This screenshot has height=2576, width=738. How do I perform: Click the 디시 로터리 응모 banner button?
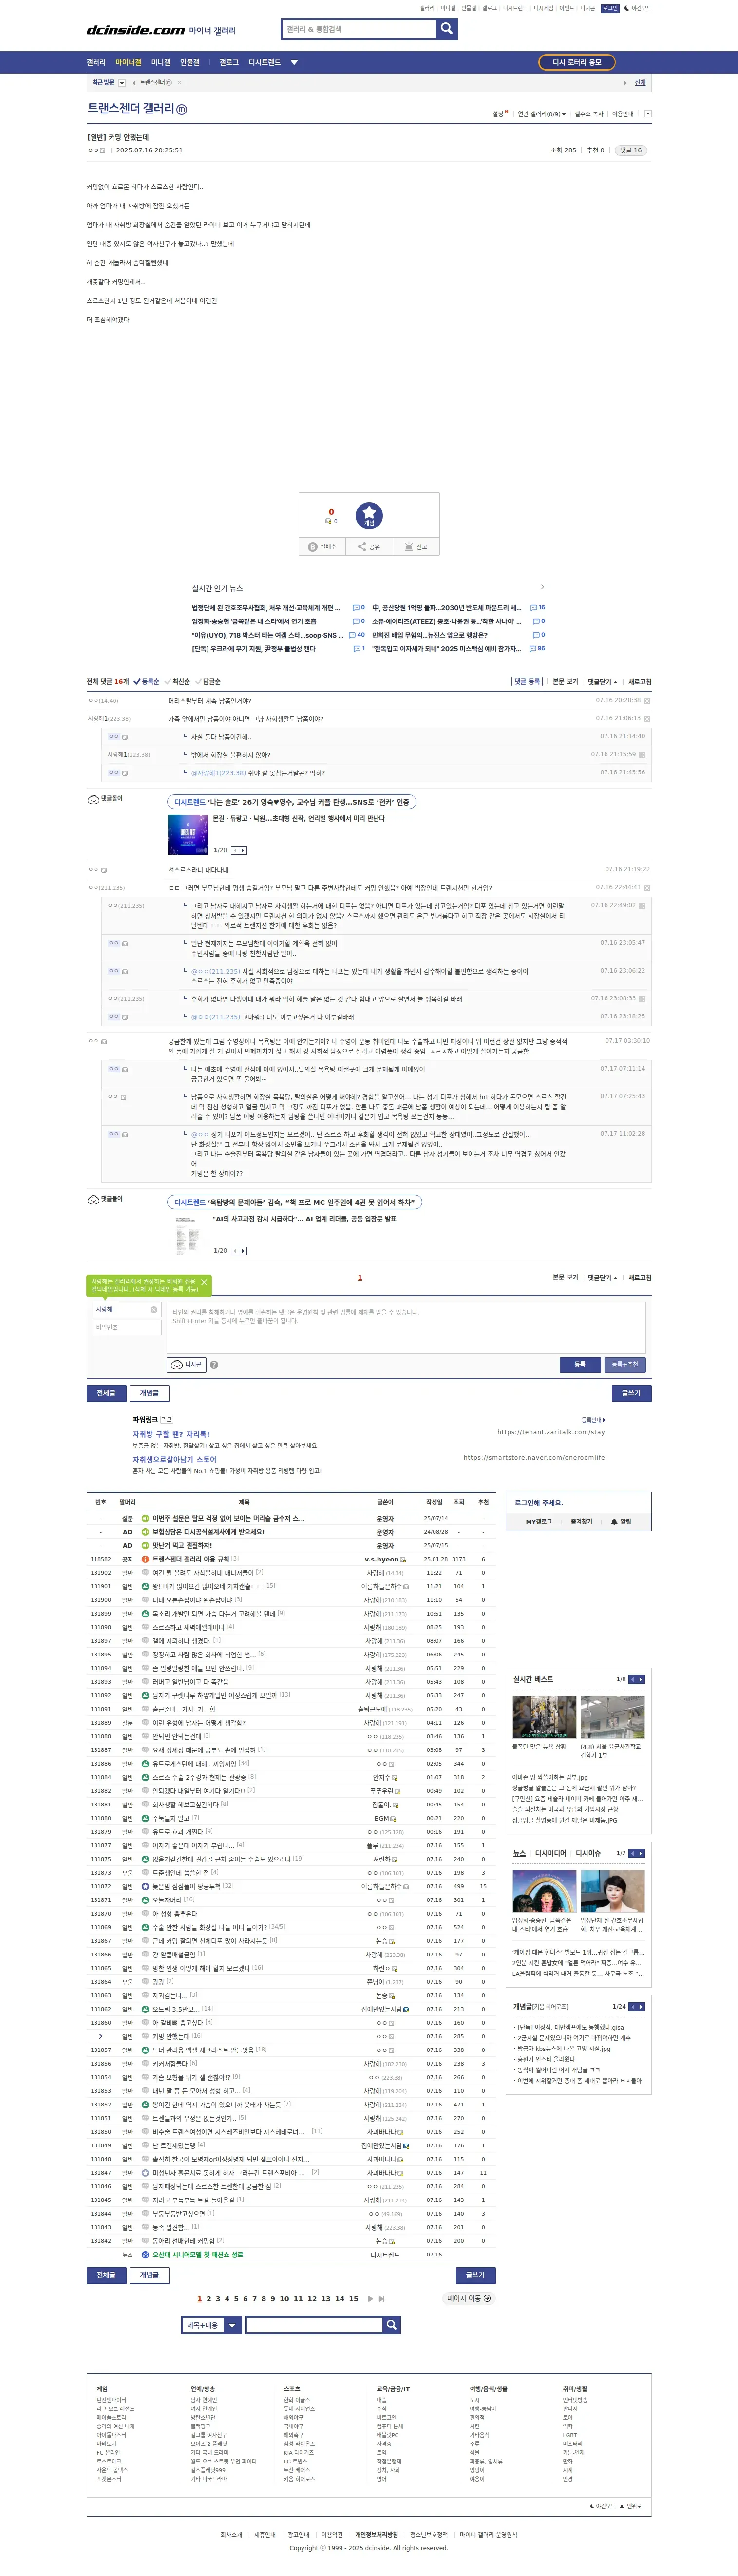(x=577, y=62)
